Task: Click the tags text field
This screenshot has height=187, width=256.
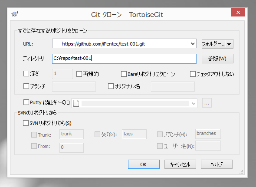Action: tap(134, 134)
